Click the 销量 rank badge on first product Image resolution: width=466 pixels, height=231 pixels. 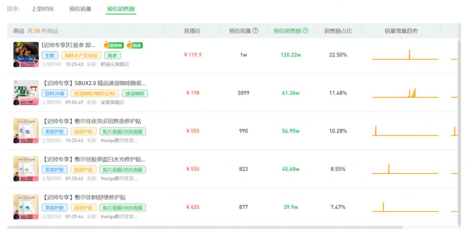click(135, 45)
